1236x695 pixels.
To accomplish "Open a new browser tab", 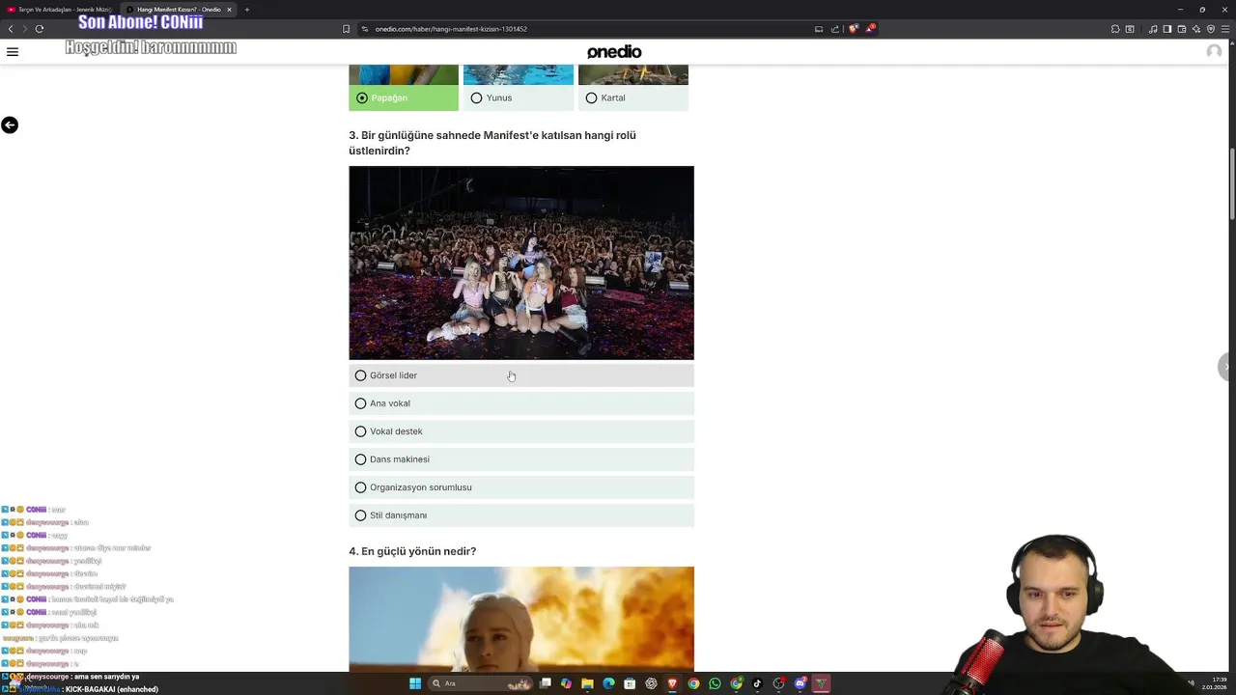I will (x=247, y=10).
